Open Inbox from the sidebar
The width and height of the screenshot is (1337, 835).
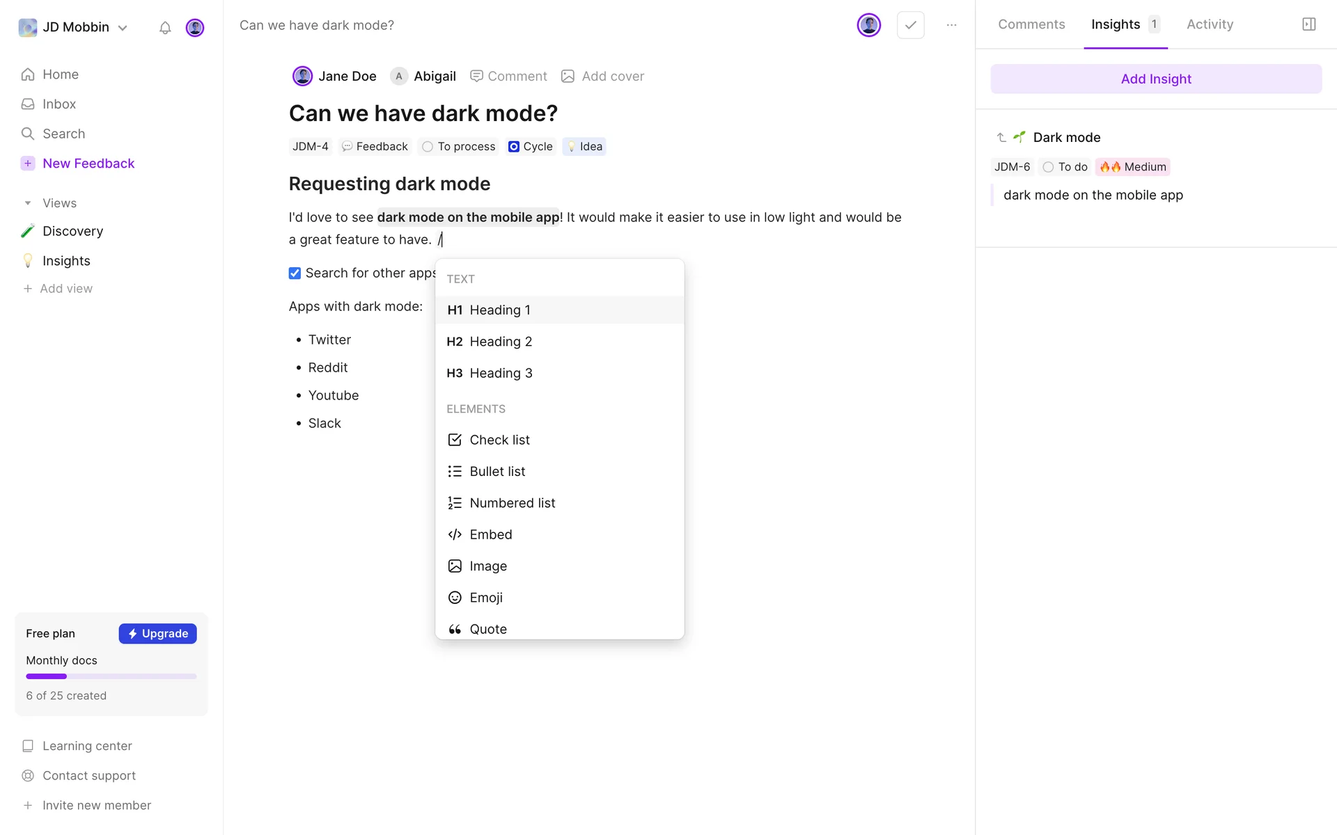coord(59,104)
